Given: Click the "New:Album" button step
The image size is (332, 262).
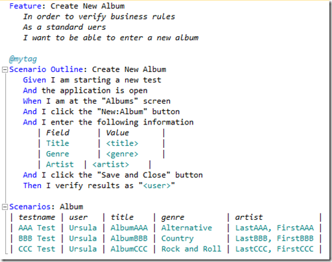Looking at the screenshot, I should pos(101,112).
